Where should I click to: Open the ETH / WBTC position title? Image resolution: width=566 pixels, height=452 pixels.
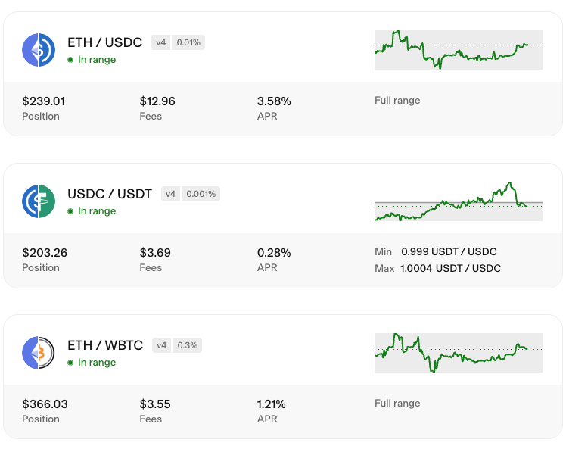pyautogui.click(x=105, y=345)
